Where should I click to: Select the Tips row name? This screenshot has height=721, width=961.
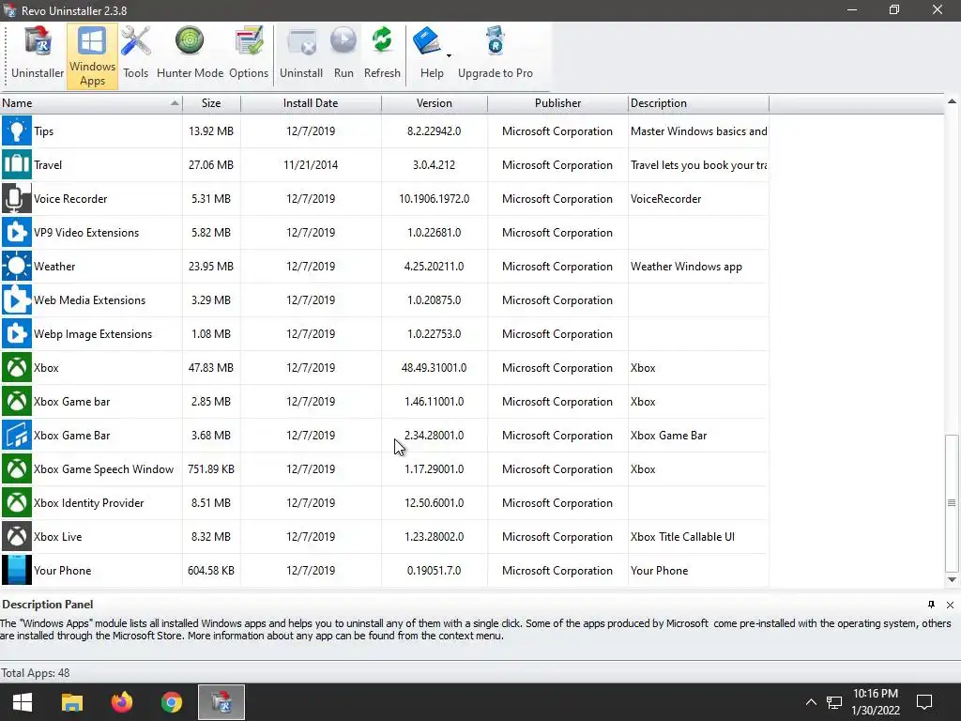[x=43, y=131]
